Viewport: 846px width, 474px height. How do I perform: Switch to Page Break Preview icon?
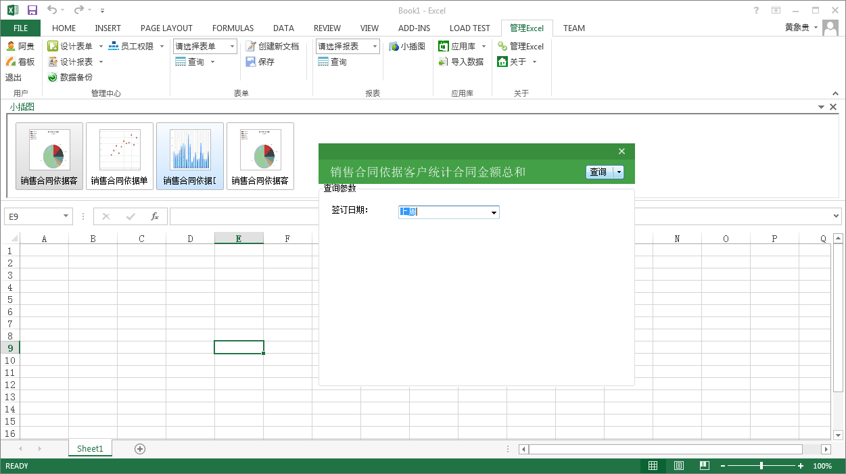[704, 466]
